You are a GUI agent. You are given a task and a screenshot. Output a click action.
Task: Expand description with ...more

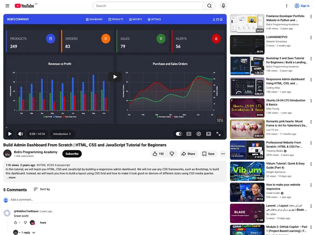tap(11, 178)
